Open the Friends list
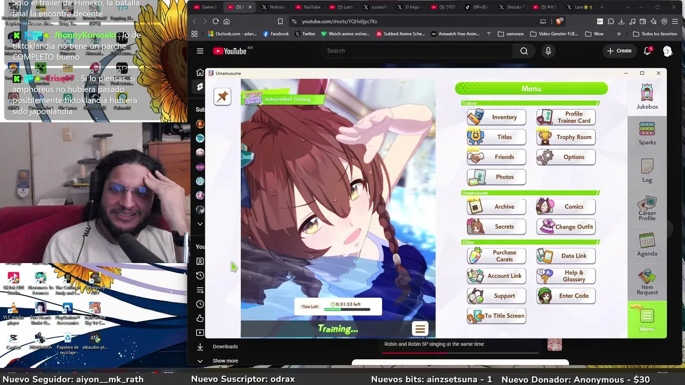685x385 pixels. 496,157
